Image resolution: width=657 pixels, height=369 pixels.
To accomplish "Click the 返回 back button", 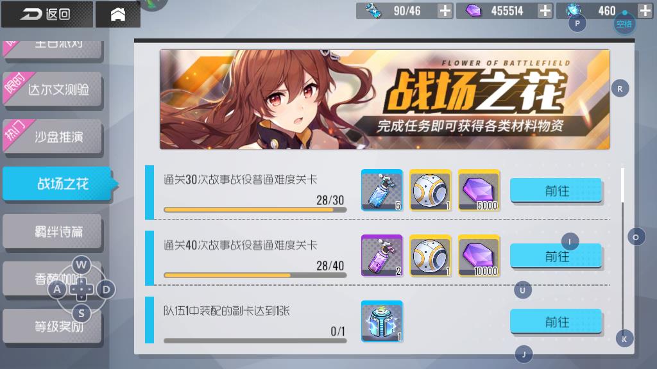I will (x=47, y=14).
